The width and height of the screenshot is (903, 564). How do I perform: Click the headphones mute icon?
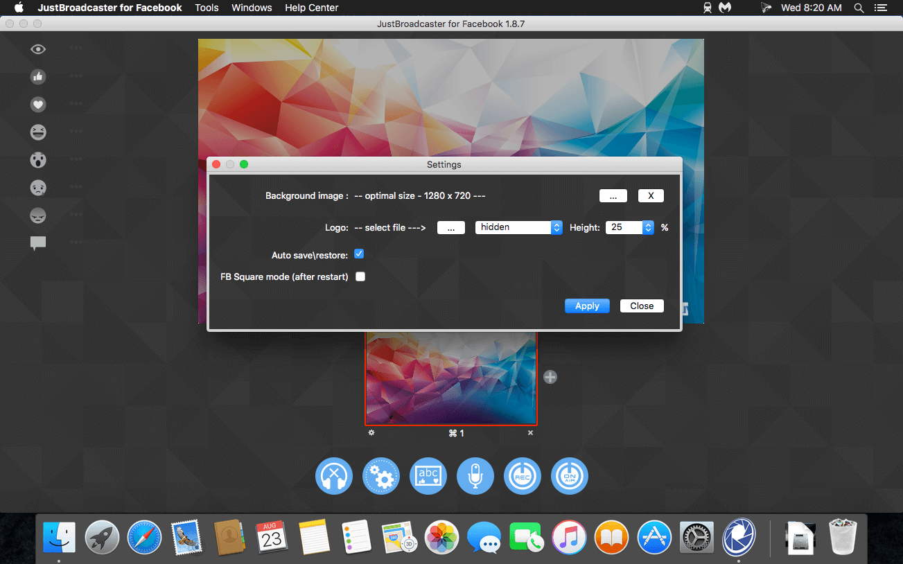click(x=334, y=476)
